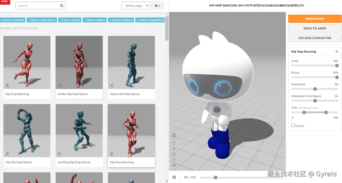Click the Focus slider handle

(337, 77)
